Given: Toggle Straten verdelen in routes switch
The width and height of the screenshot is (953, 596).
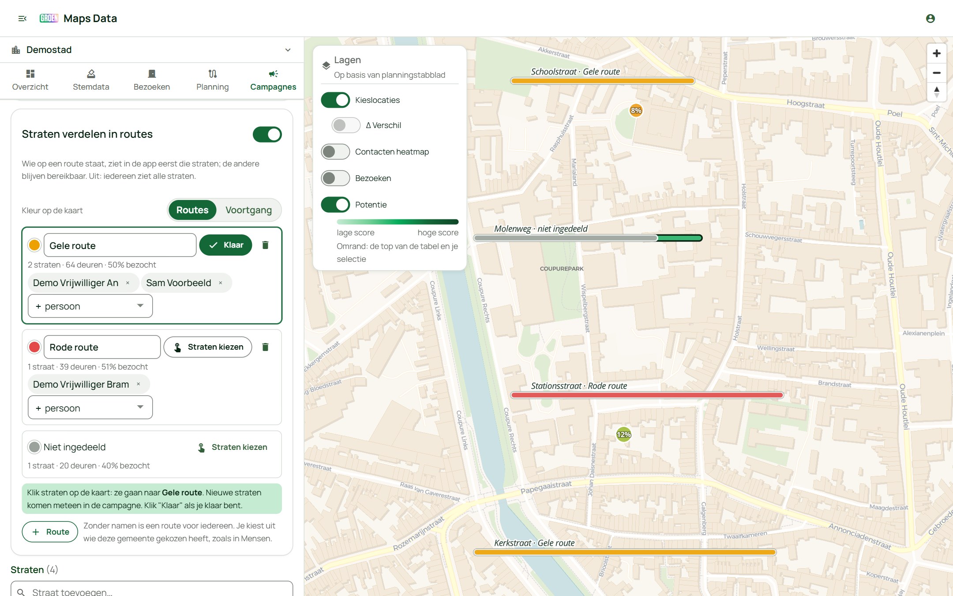Looking at the screenshot, I should [267, 134].
